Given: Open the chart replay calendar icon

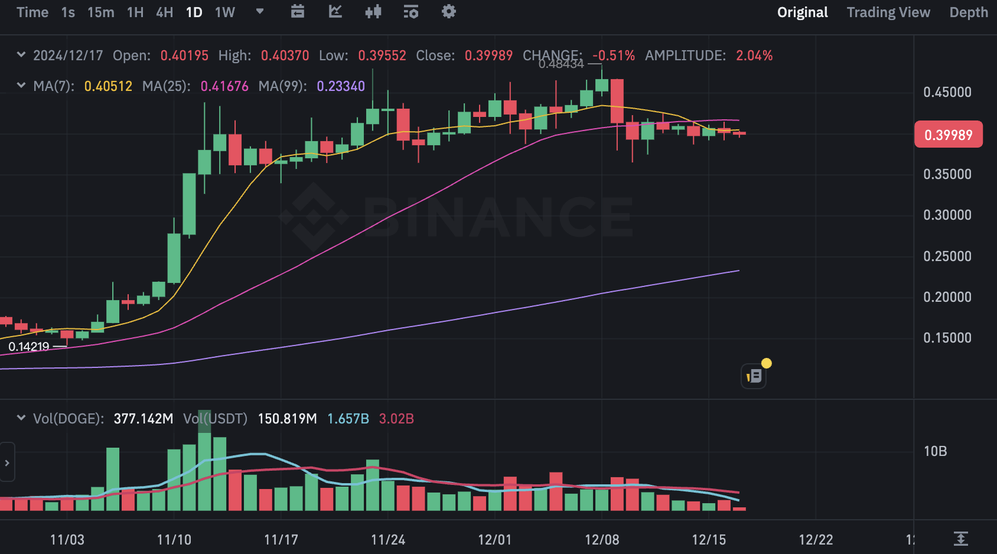Looking at the screenshot, I should pos(297,11).
